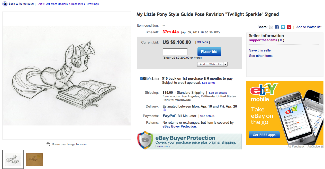Select the second brown envelope thumbnail
Viewport: 325px width, 169px height.
pos(34,160)
